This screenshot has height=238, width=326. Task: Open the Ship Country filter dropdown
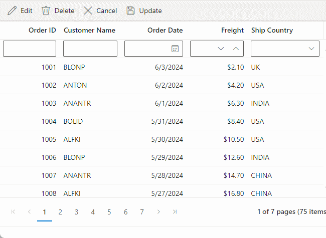click(x=311, y=49)
